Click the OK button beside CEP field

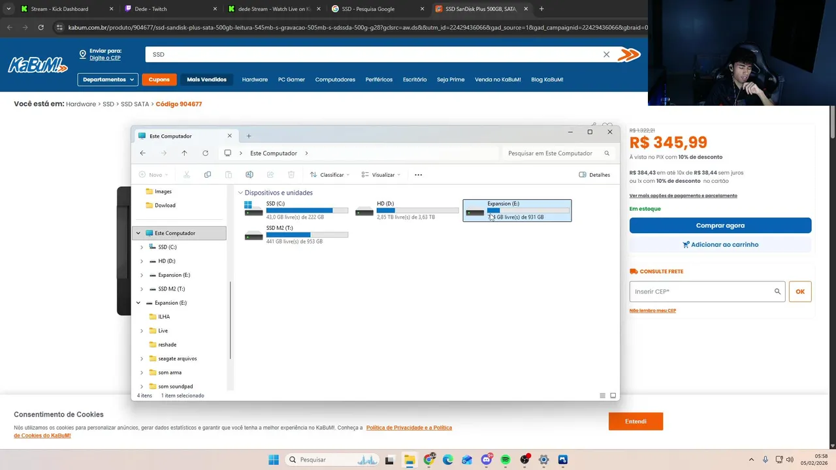[x=800, y=292]
